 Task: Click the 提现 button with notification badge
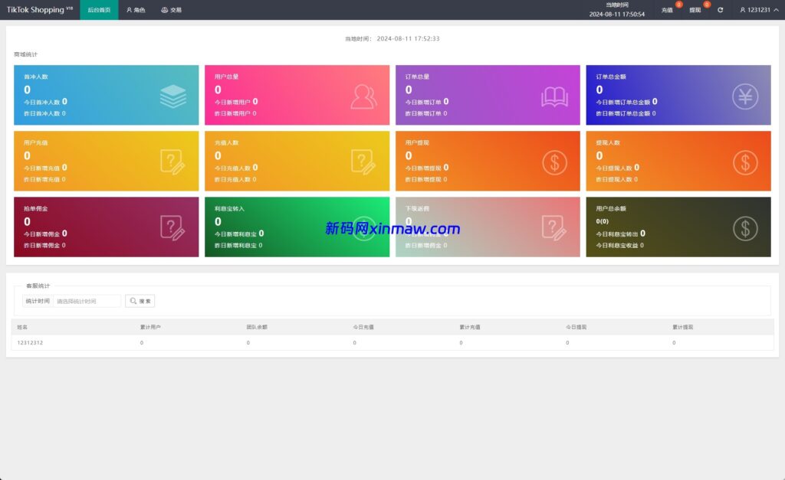click(x=695, y=10)
